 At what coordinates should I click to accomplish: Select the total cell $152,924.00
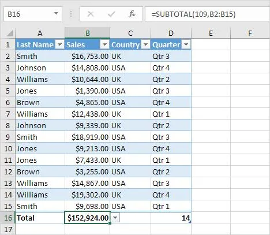point(88,218)
